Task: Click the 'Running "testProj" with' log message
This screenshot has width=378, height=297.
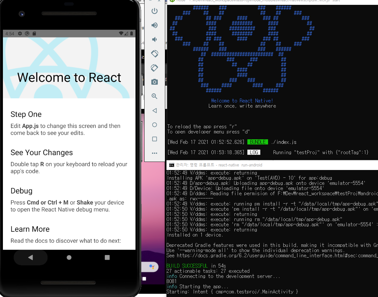Action: pos(321,153)
